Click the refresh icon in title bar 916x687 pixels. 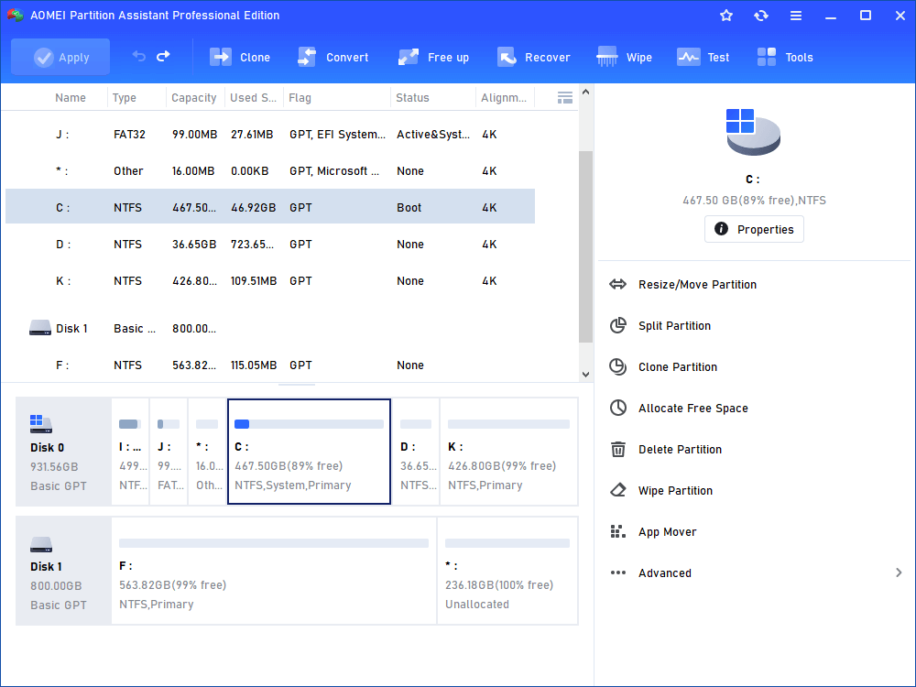760,16
